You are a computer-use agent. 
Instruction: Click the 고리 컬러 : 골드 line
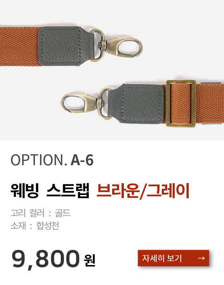(40, 213)
